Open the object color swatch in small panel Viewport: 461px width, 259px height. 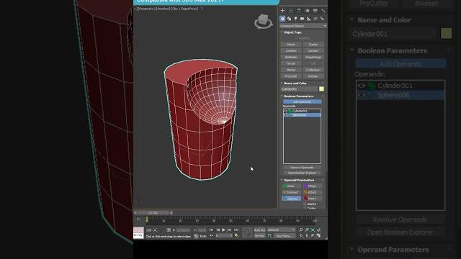(x=321, y=89)
